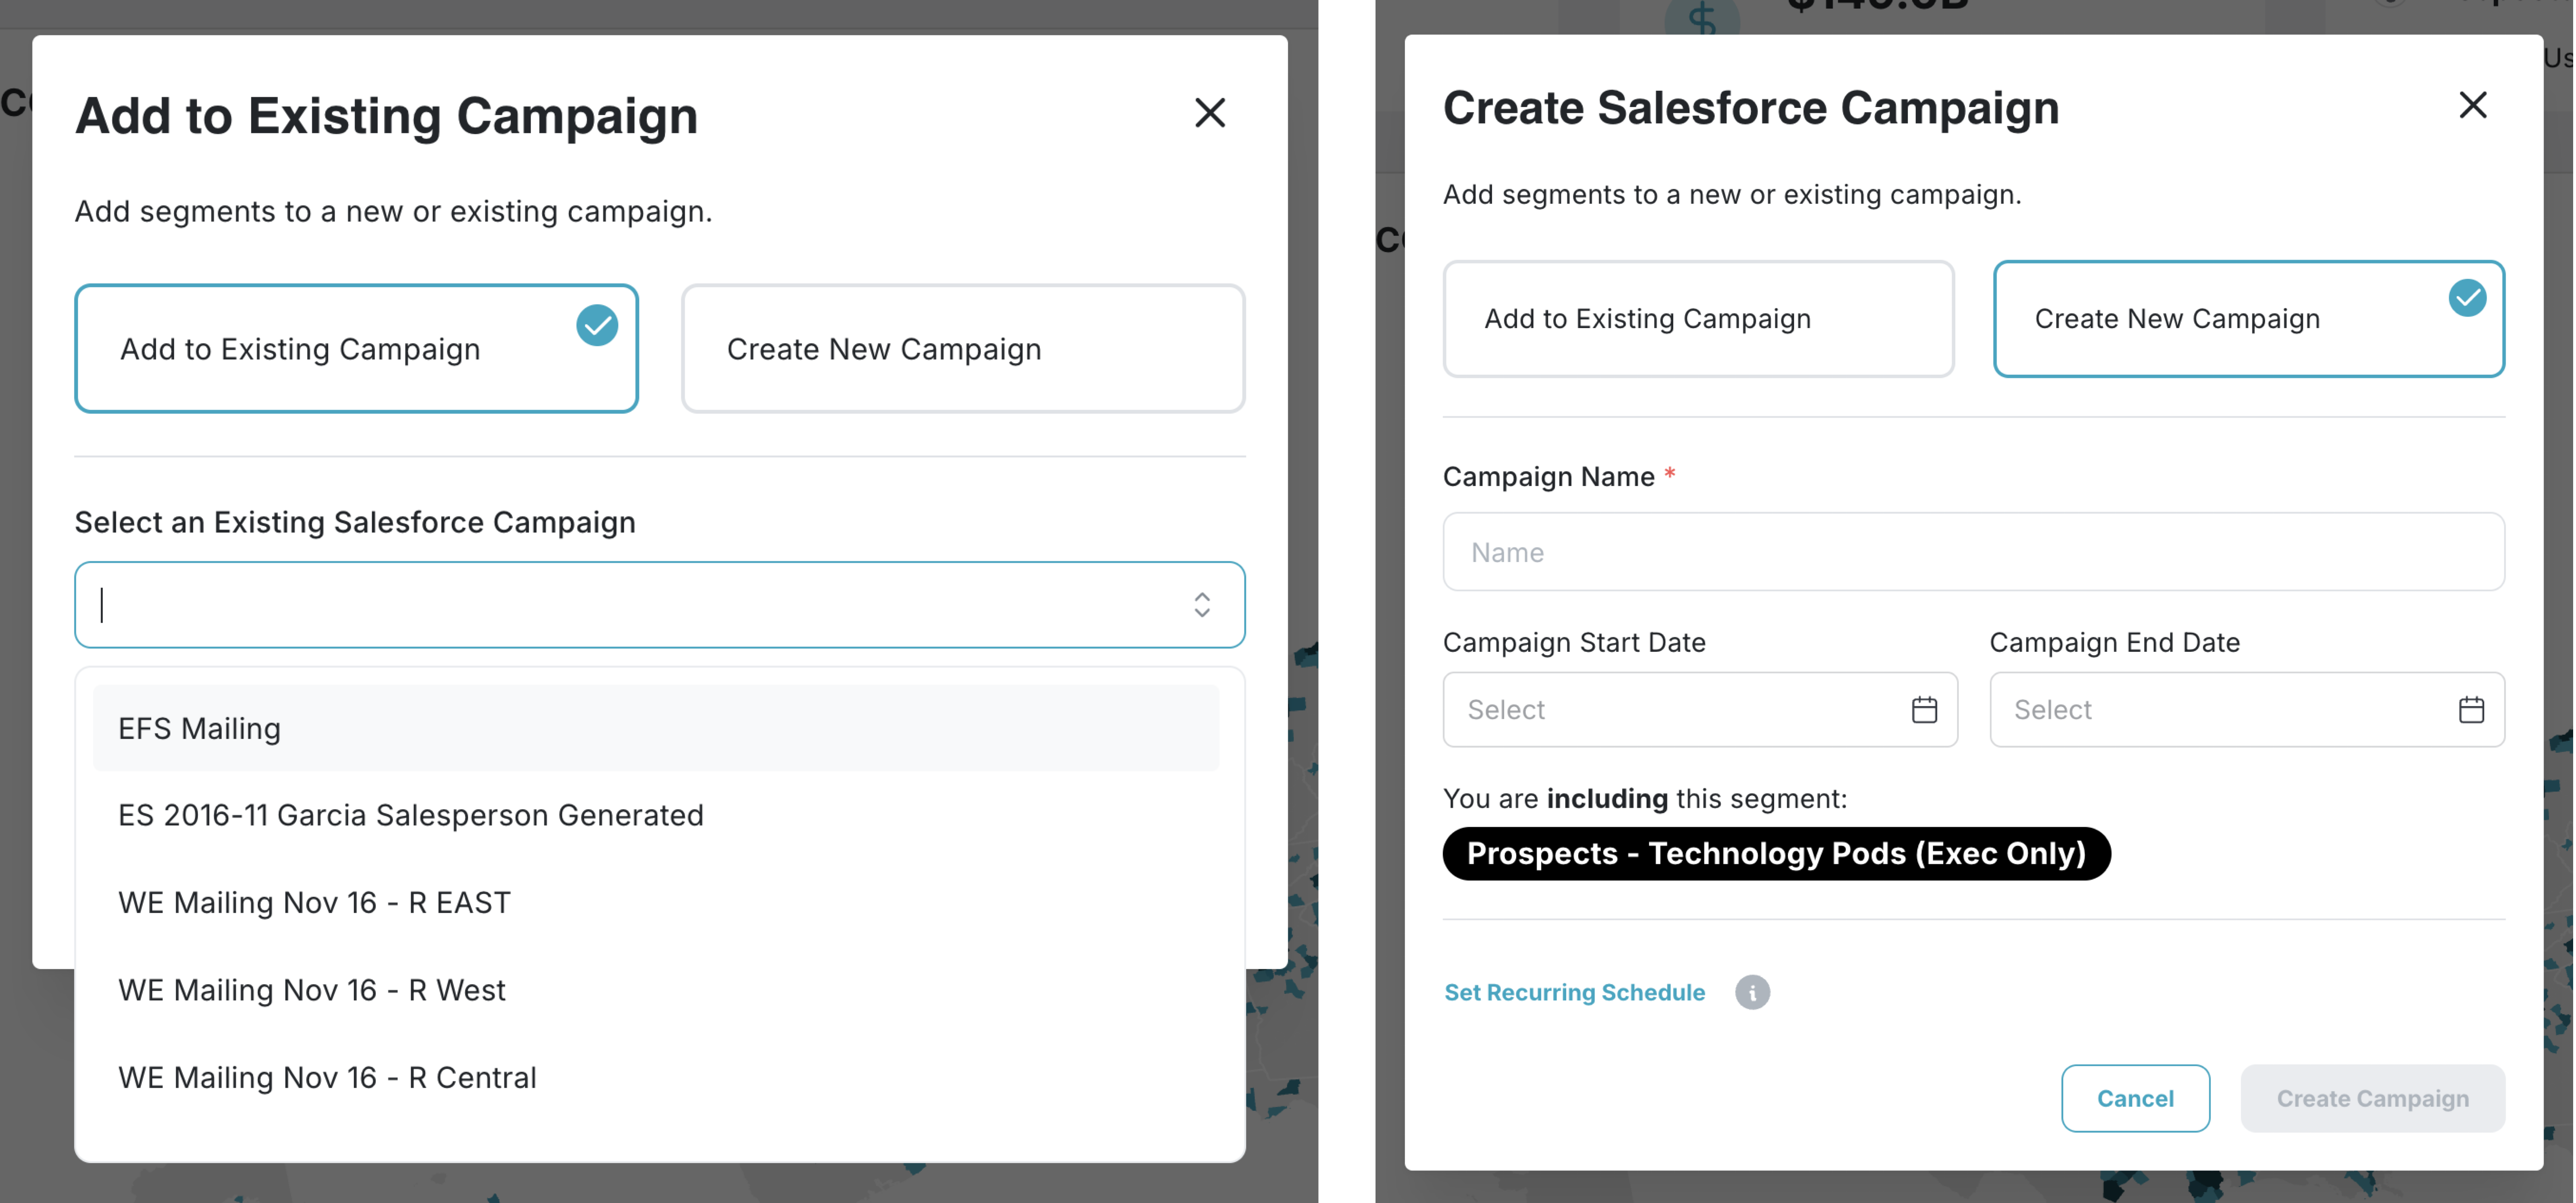Image resolution: width=2576 pixels, height=1203 pixels.
Task: Click the Create Campaign button
Action: pyautogui.click(x=2372, y=1098)
